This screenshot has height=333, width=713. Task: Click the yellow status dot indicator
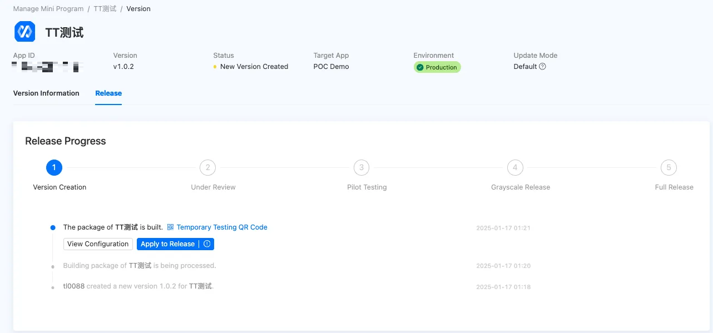pos(215,67)
